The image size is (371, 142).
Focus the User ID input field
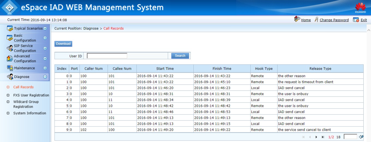pyautogui.click(x=107, y=56)
